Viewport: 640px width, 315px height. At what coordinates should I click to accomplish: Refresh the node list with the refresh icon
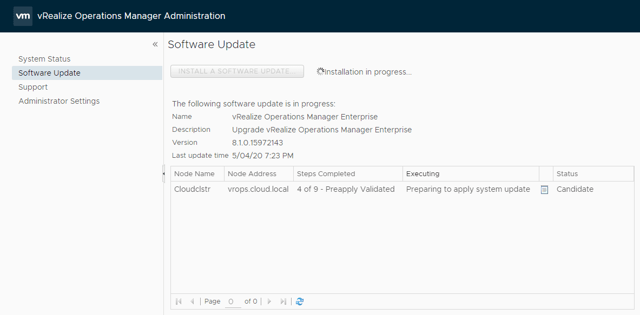300,301
